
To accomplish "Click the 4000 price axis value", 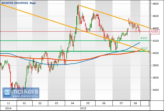I will [156, 53].
